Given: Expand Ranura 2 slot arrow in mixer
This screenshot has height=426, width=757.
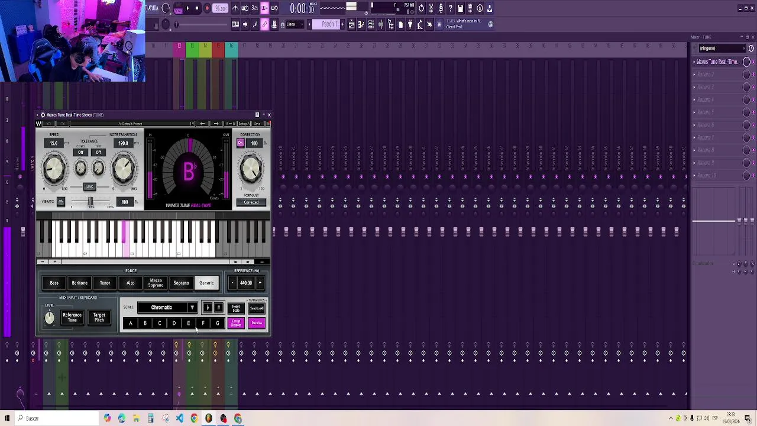Looking at the screenshot, I should (x=695, y=75).
